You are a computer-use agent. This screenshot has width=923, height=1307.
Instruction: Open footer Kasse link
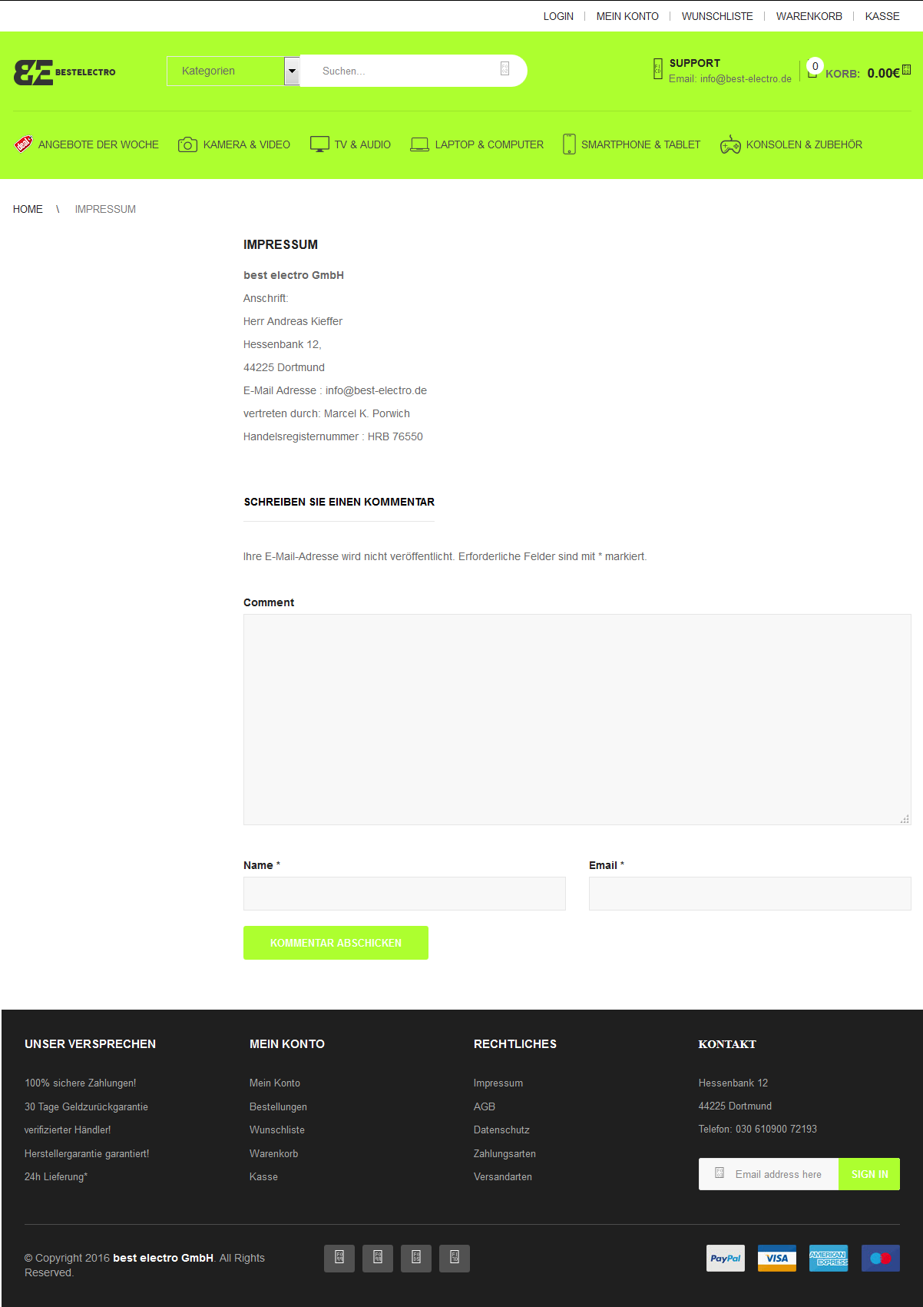click(263, 1176)
